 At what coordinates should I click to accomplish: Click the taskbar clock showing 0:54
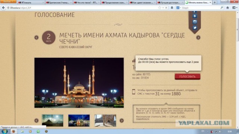[230, 131]
